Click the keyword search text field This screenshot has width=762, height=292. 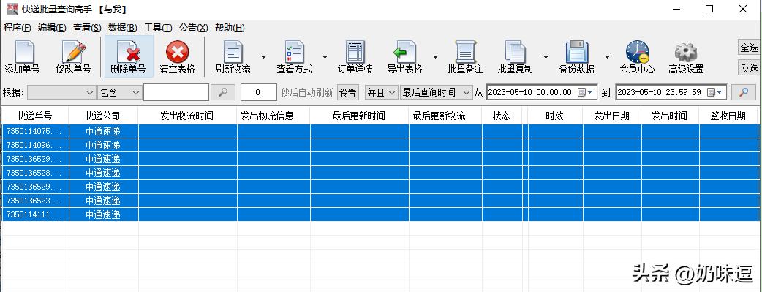pyautogui.click(x=176, y=92)
